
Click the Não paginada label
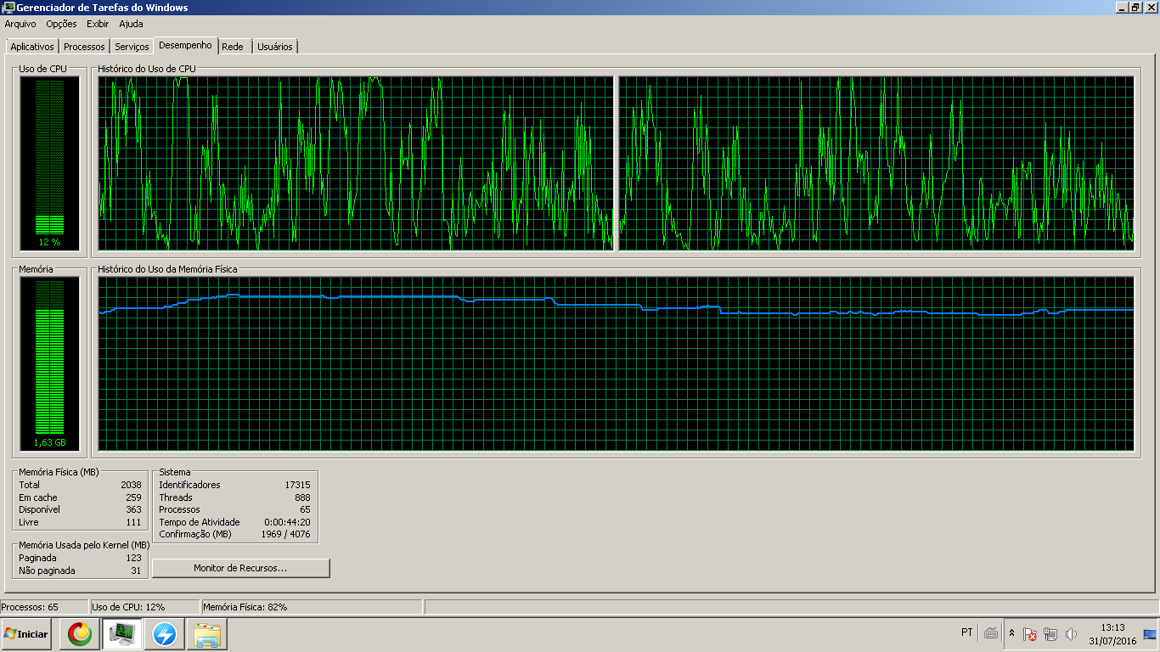(47, 570)
